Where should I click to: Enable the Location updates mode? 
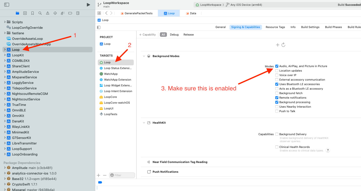(x=277, y=71)
